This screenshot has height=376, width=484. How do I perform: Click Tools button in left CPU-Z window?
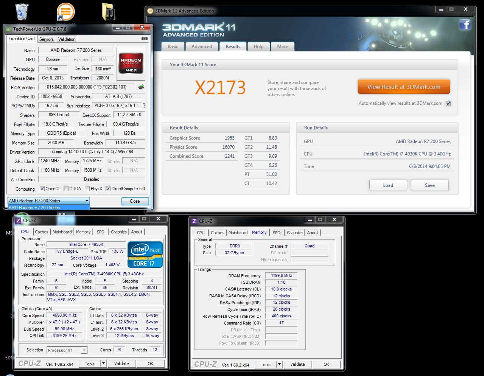tap(90, 364)
